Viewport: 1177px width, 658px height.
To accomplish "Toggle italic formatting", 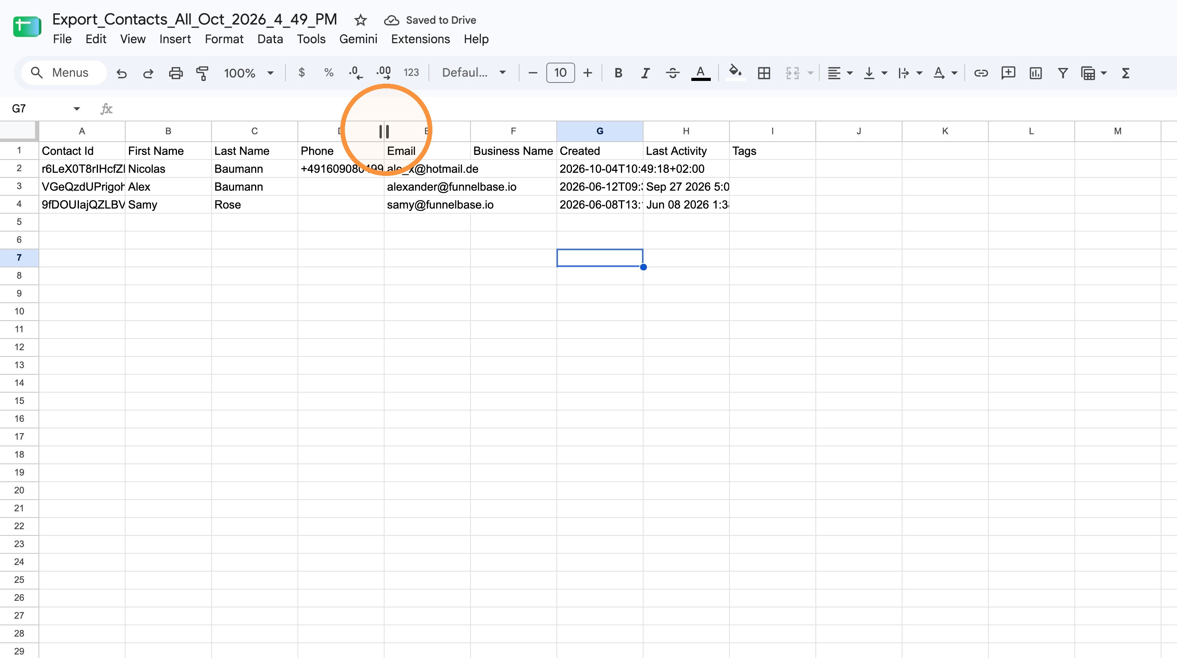I will pos(645,73).
